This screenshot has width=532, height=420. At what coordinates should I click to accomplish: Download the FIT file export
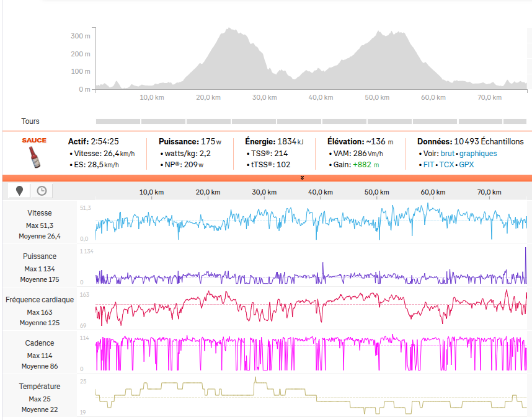pos(428,165)
